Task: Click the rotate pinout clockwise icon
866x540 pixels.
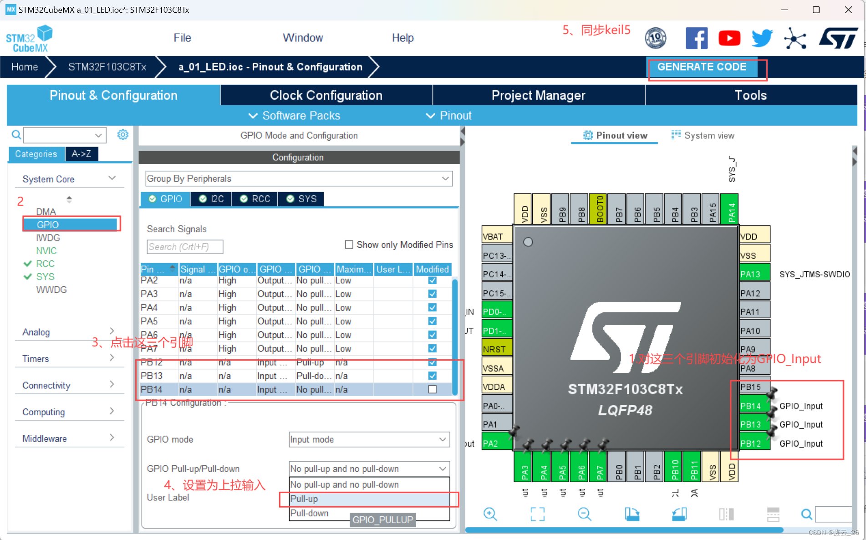Action: (633, 514)
